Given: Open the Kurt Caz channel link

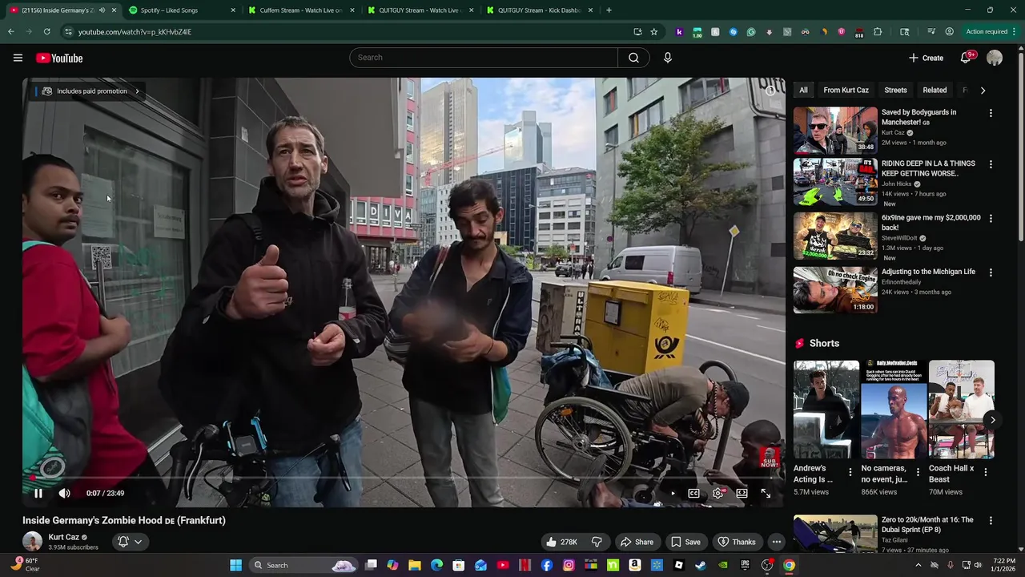Looking at the screenshot, I should [x=63, y=537].
